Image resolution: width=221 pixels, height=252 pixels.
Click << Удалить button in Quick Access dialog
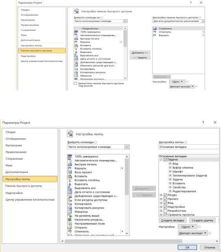point(140,58)
